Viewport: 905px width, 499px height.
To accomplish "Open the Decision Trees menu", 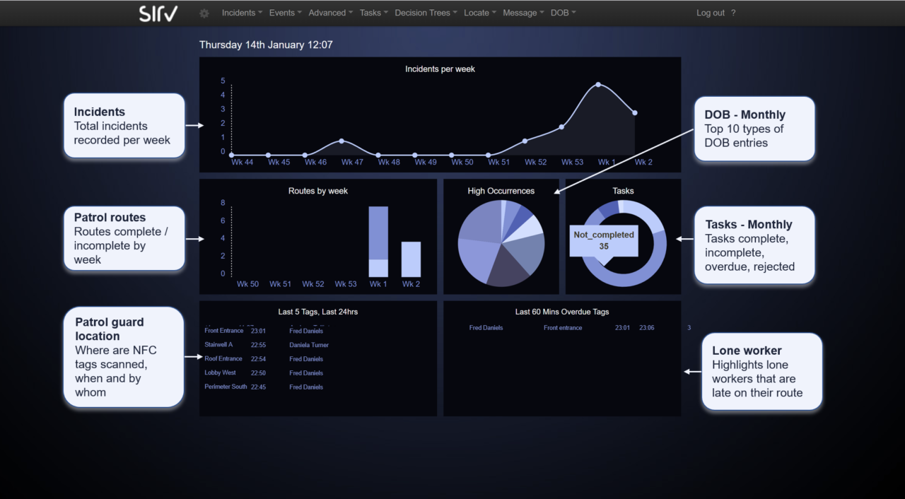I will pos(425,13).
